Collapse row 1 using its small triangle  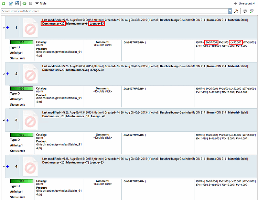(4, 28)
